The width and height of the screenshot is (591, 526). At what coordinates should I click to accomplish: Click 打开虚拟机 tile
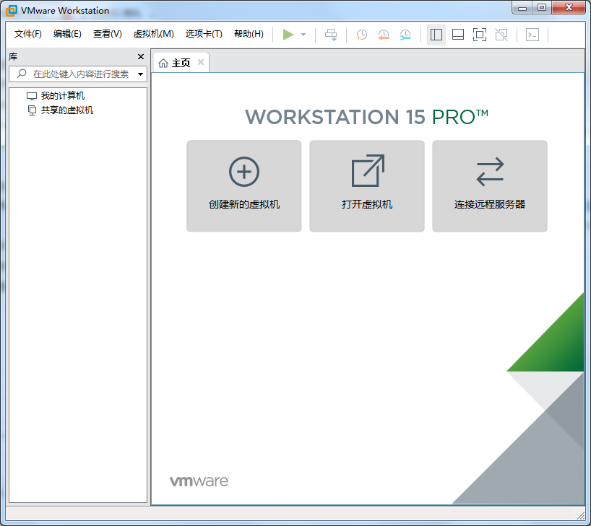[x=367, y=186]
